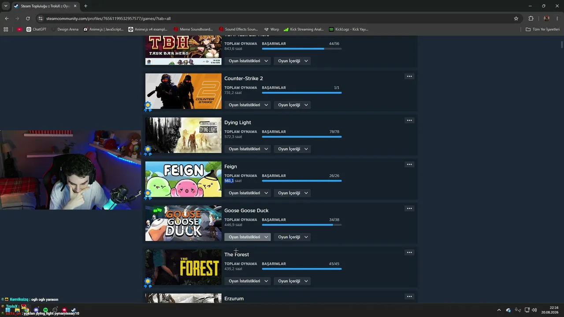Open File Explorer from taskbar

(17, 310)
